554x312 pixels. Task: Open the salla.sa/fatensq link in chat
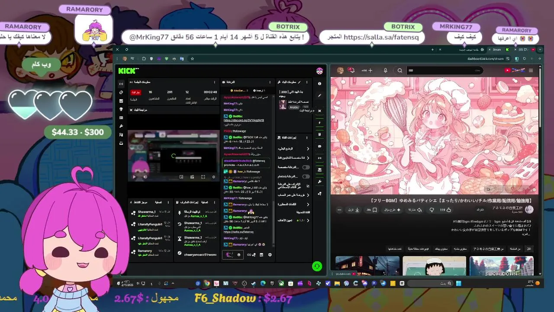(x=238, y=232)
